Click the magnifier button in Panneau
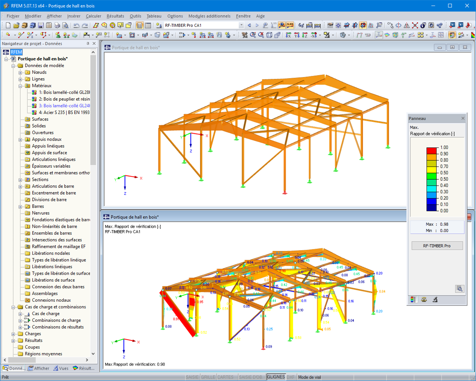This screenshot has width=476, height=381. [460, 289]
